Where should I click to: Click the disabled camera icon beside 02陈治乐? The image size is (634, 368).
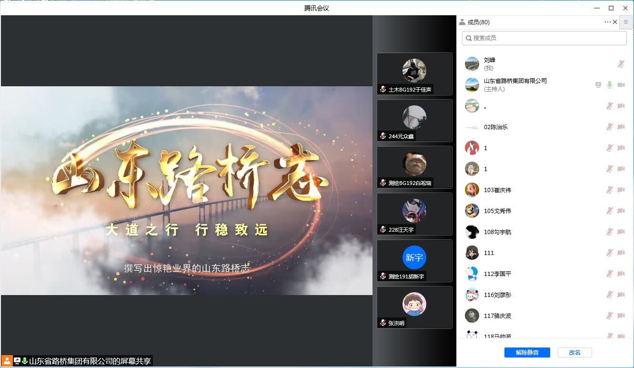[620, 127]
